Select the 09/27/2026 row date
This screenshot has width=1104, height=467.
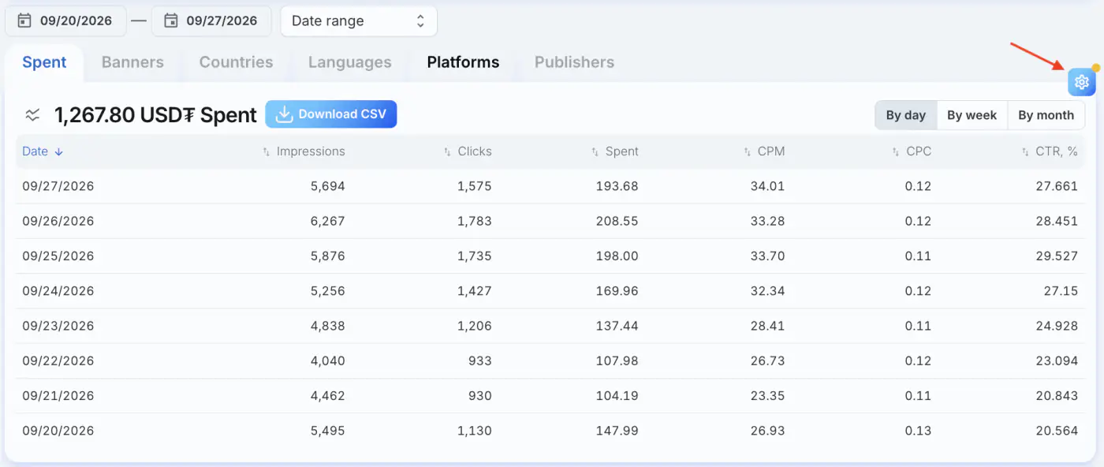58,186
